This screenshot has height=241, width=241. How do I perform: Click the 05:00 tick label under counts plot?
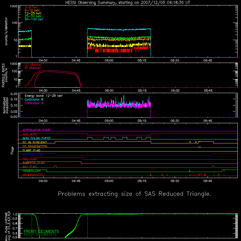tap(109, 61)
